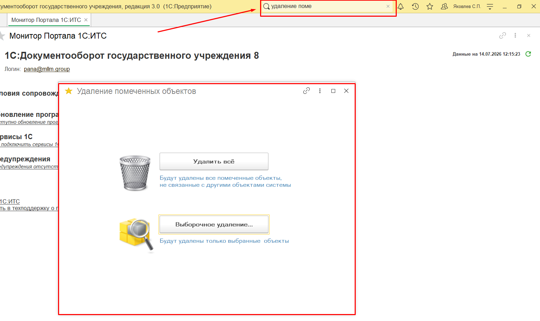Close the Монитор Портала page form
This screenshot has height=321, width=540.
529,35
